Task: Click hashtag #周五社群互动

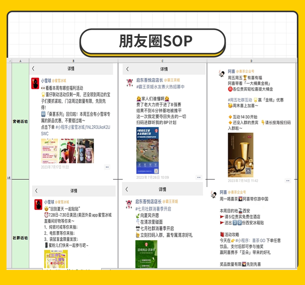Action: [240, 100]
